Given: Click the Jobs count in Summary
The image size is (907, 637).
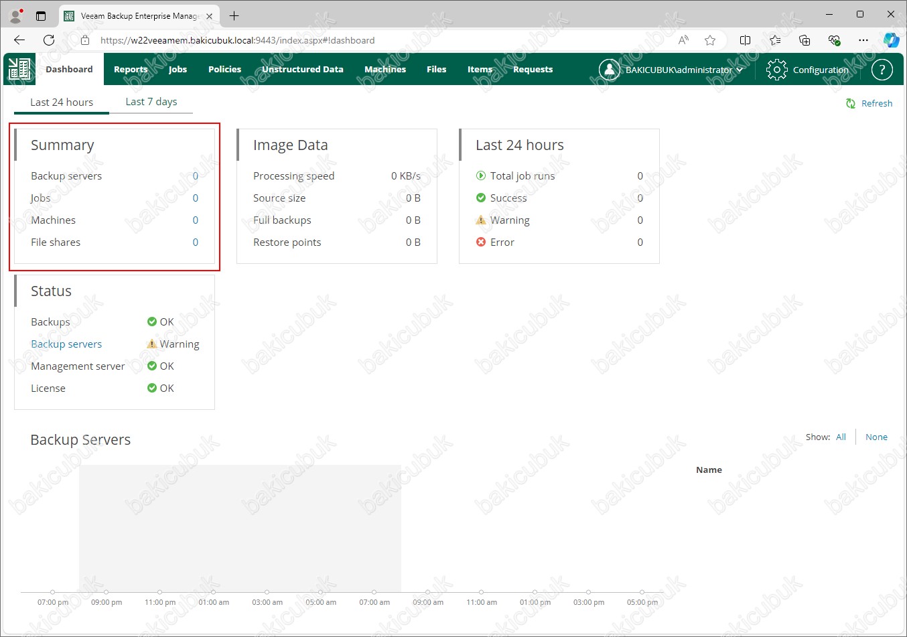Looking at the screenshot, I should (196, 198).
